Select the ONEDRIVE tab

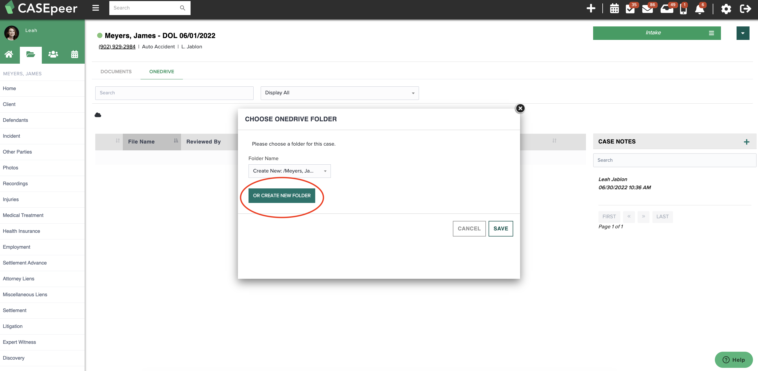coord(161,71)
